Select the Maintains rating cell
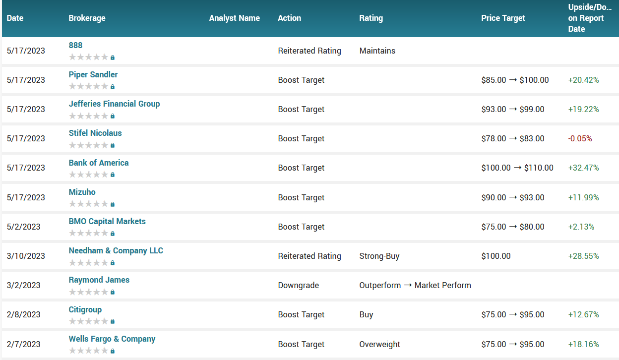 coord(377,51)
